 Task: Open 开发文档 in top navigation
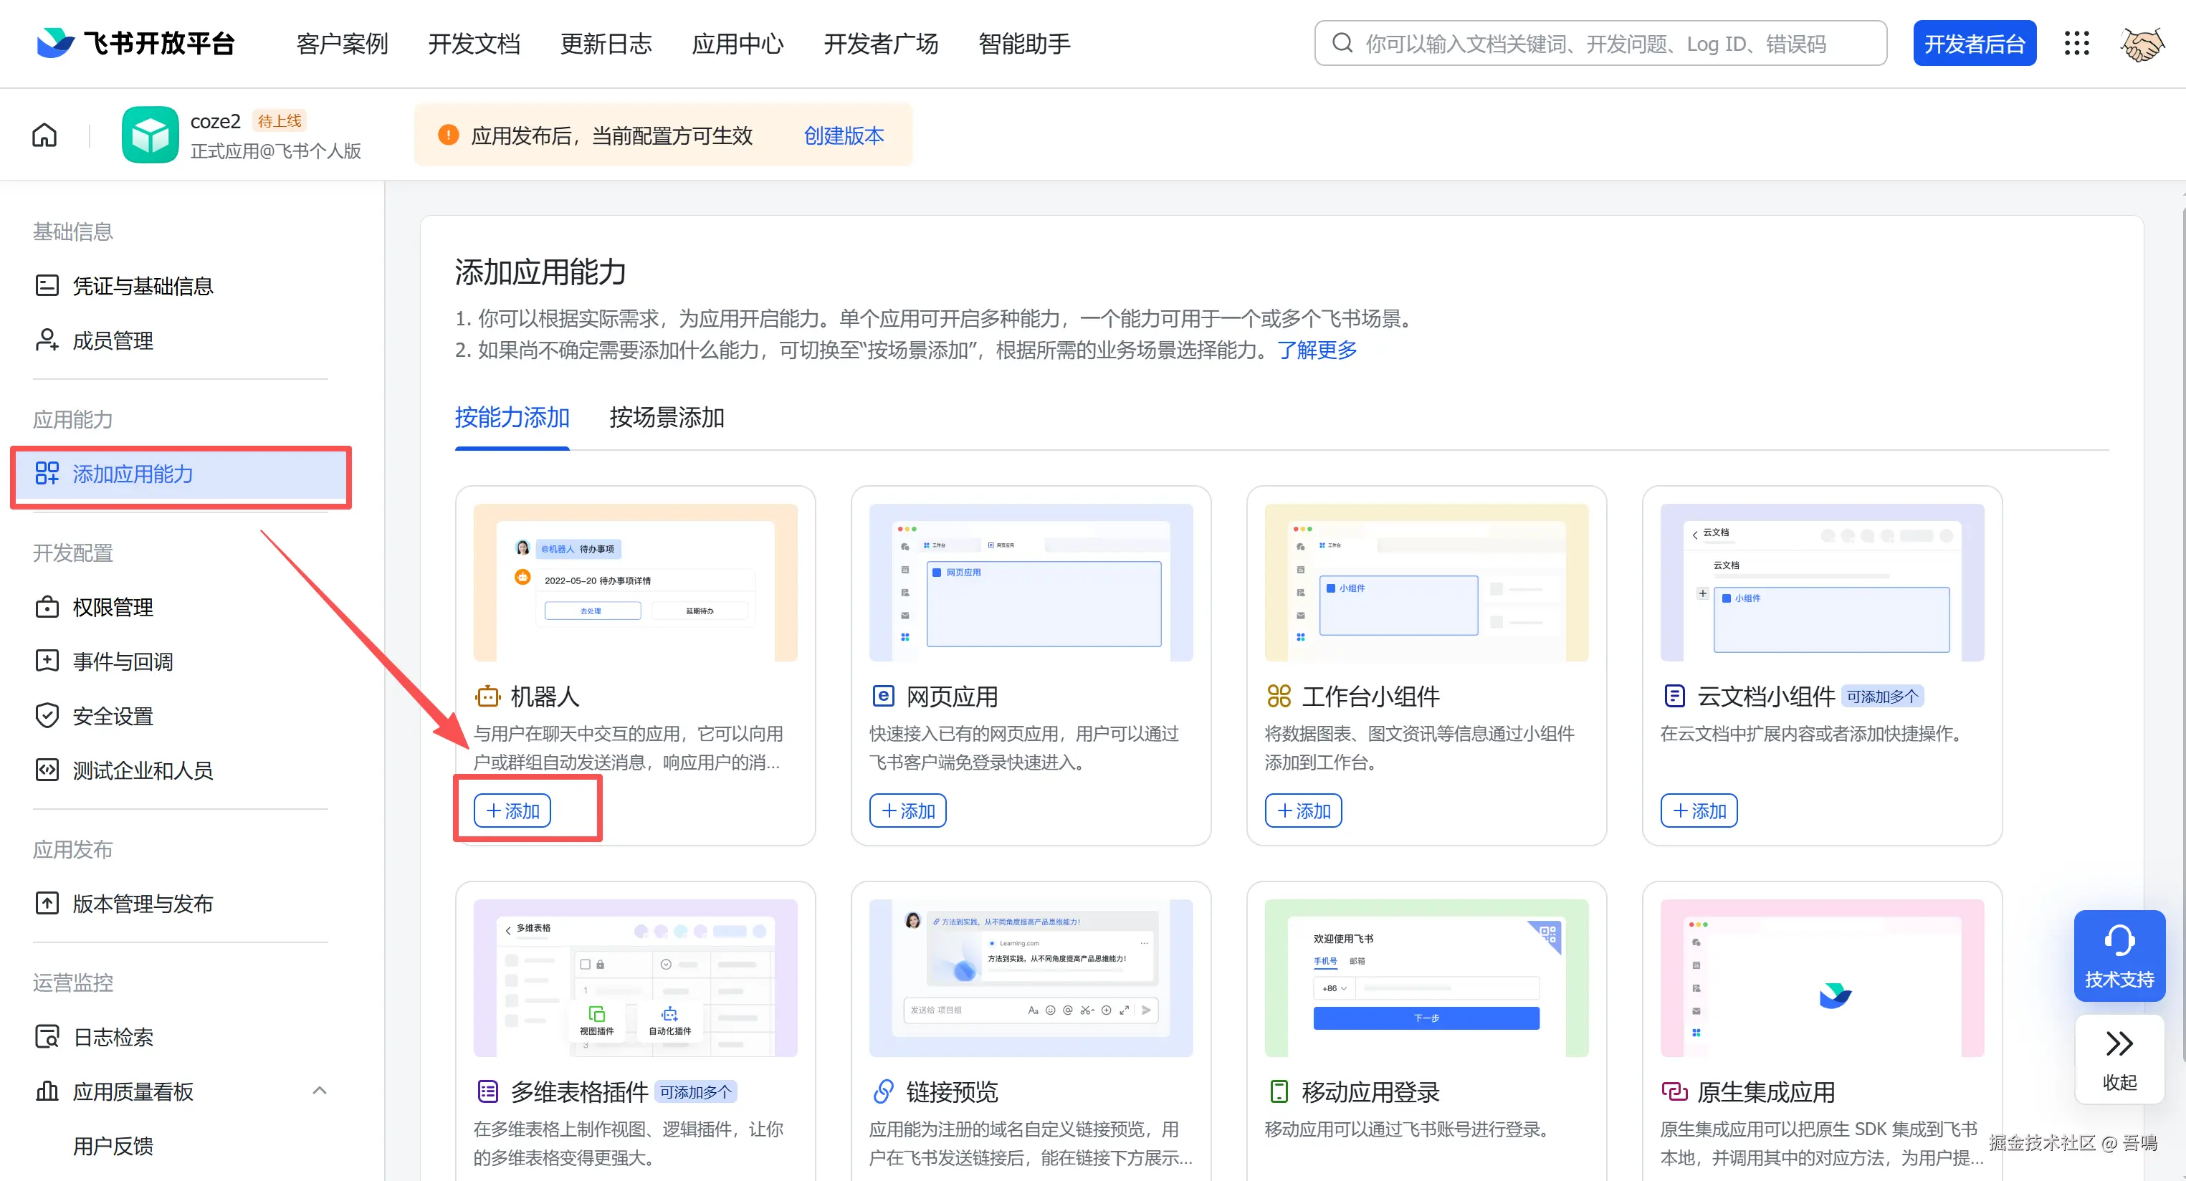coord(474,43)
